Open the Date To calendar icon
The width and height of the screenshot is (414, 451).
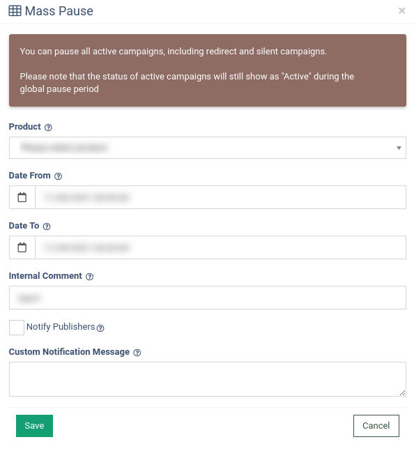pos(22,247)
